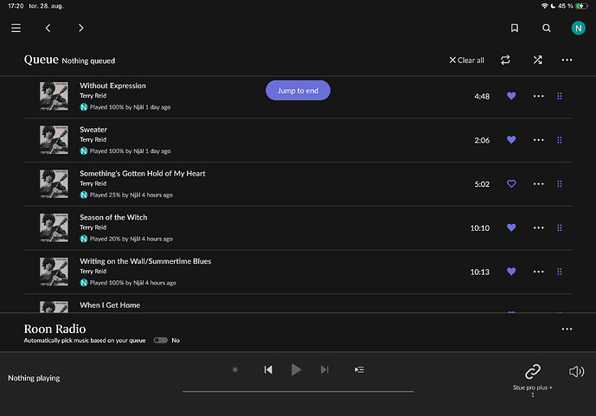Click the 10:13 duration text
The image size is (596, 416).
pos(480,272)
